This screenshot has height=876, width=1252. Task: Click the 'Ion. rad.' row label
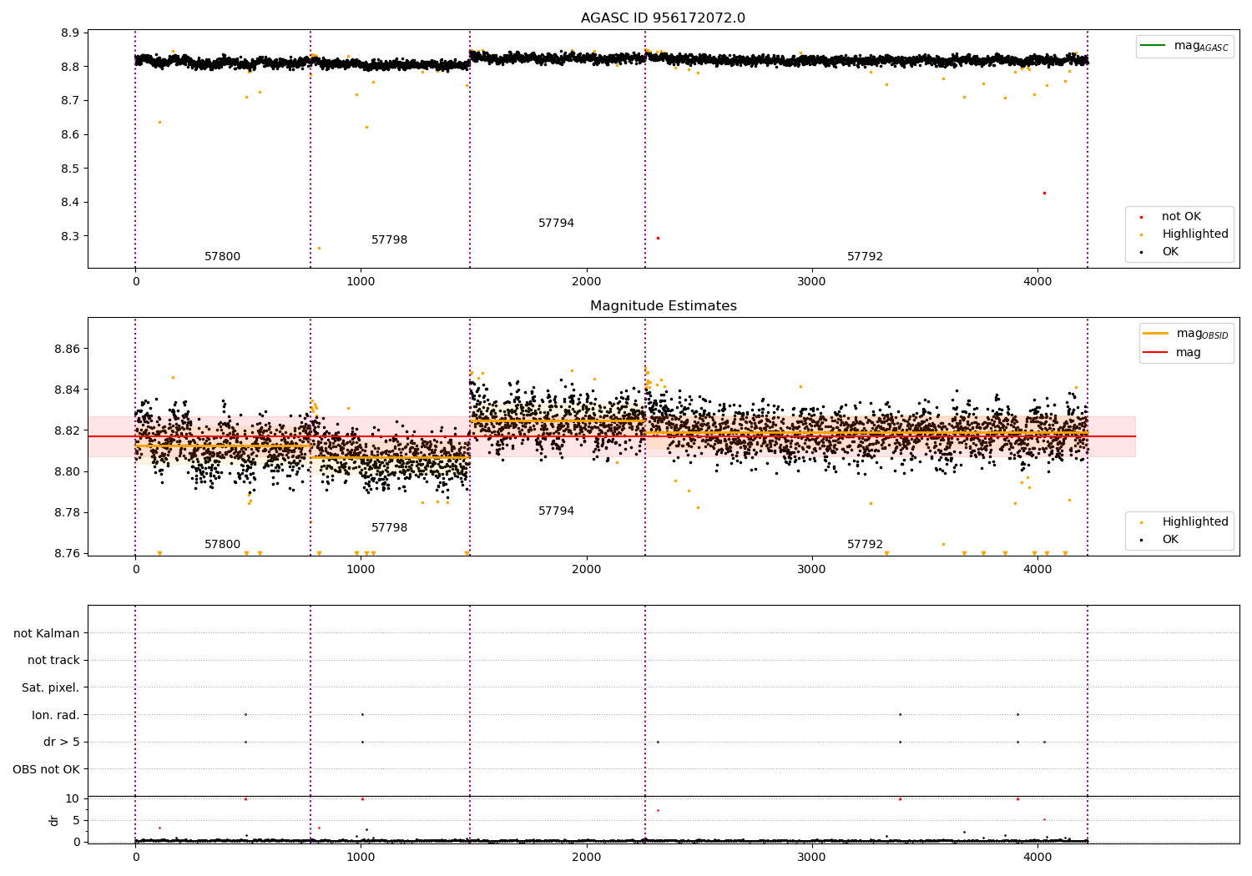pyautogui.click(x=56, y=715)
